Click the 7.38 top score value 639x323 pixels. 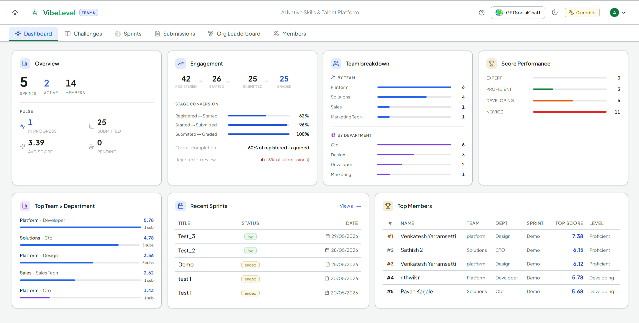(x=578, y=236)
